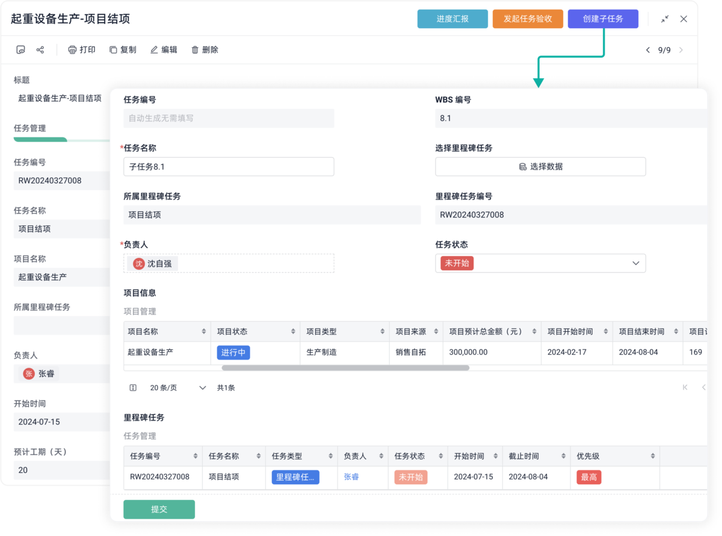Click 打印 print in toolbar
Viewport: 722px width, 536px height.
pyautogui.click(x=82, y=50)
